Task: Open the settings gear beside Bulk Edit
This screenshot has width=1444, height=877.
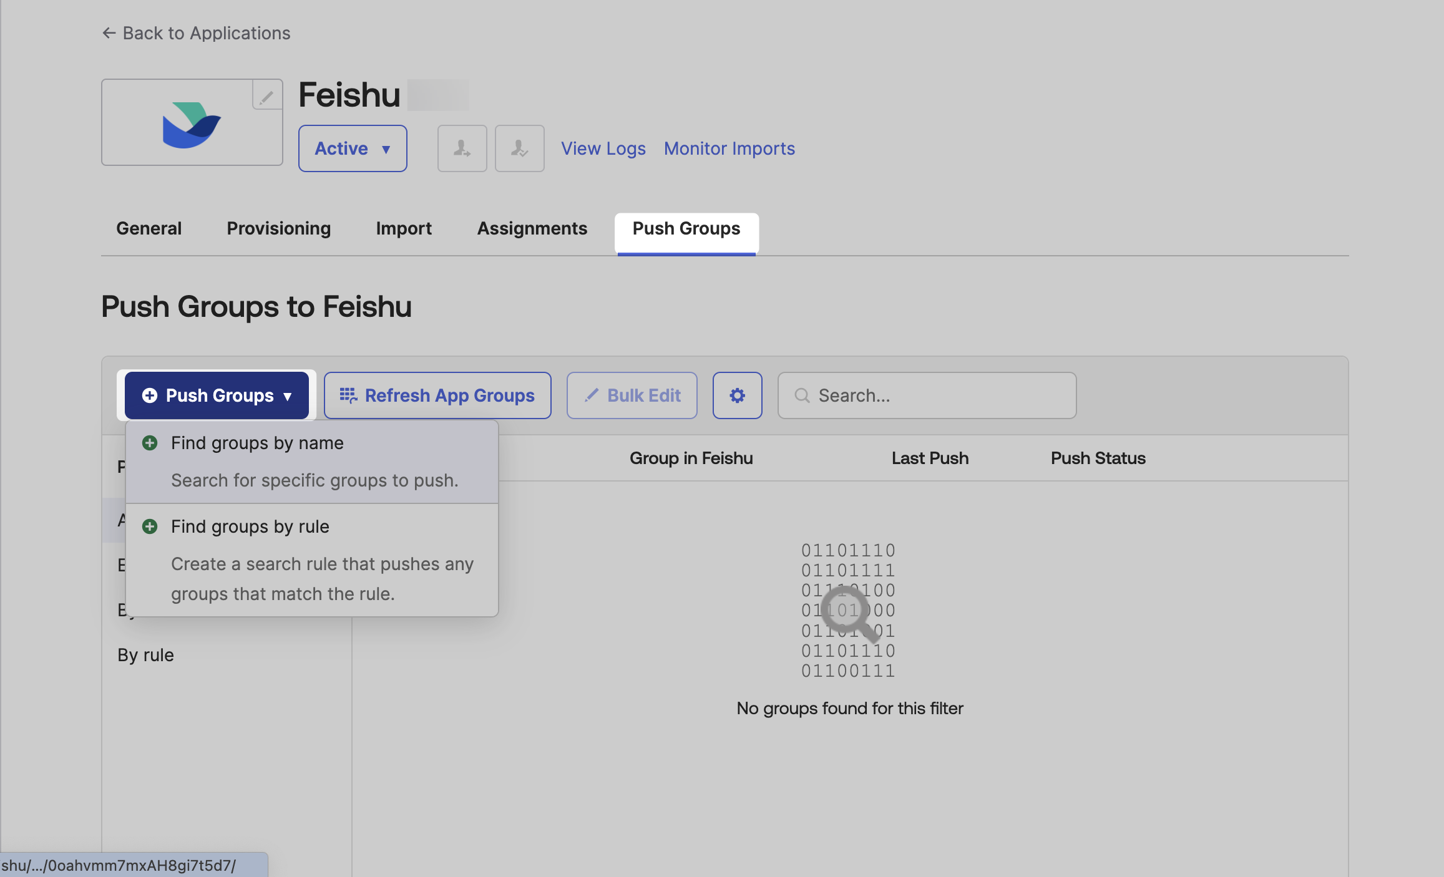Action: coord(737,395)
